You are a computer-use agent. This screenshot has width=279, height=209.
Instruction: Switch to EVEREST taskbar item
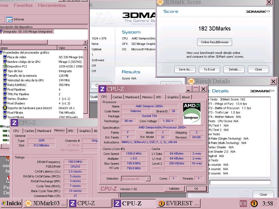tap(179, 203)
